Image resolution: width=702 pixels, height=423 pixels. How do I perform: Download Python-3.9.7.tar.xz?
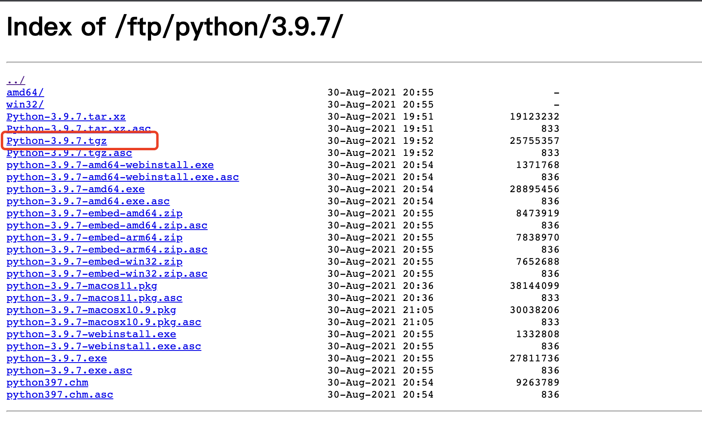(x=66, y=116)
